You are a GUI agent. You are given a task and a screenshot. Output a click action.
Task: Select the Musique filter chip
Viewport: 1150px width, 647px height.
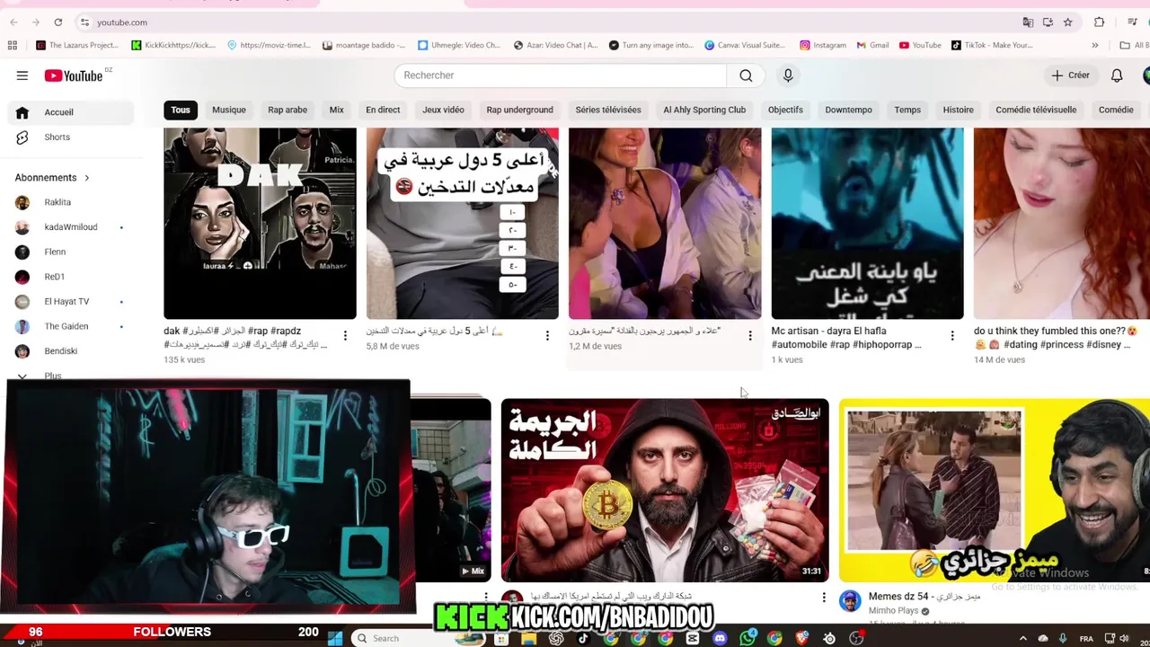pos(229,110)
